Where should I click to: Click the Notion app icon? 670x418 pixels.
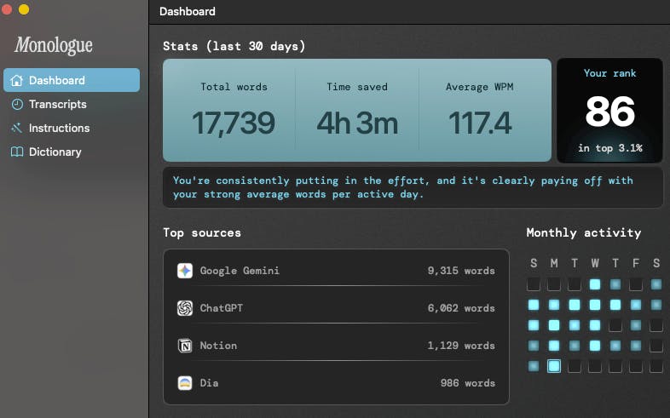(185, 346)
